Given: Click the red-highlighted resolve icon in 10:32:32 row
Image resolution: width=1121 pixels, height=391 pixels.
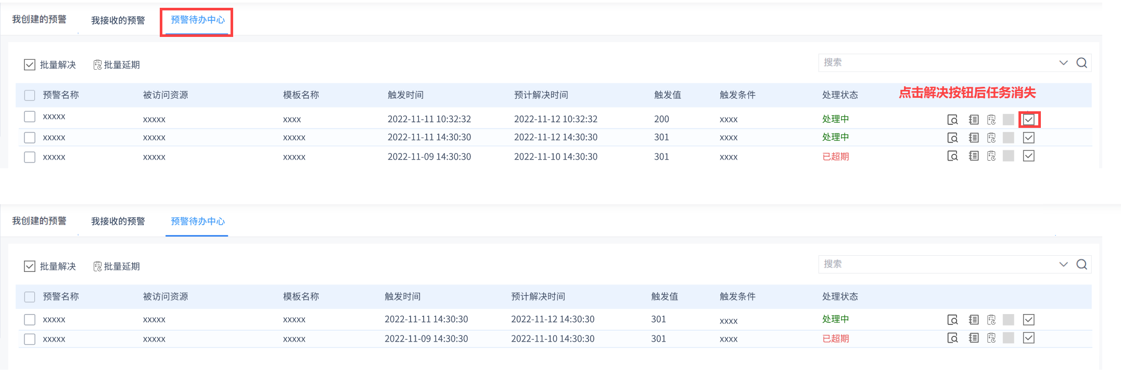Looking at the screenshot, I should click(1029, 120).
